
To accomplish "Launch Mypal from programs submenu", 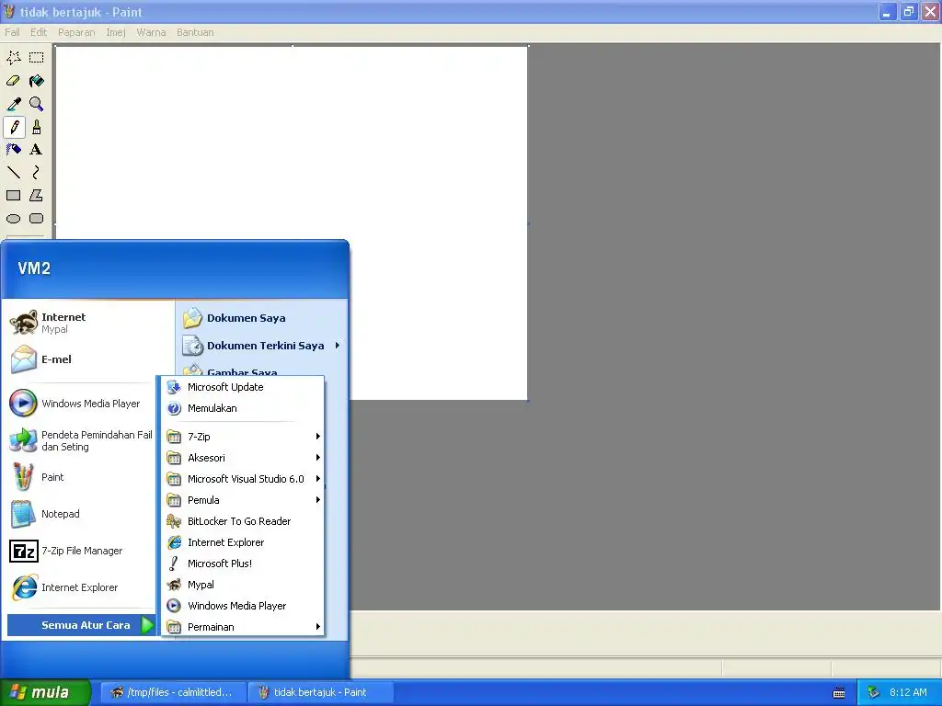I will [243, 585].
